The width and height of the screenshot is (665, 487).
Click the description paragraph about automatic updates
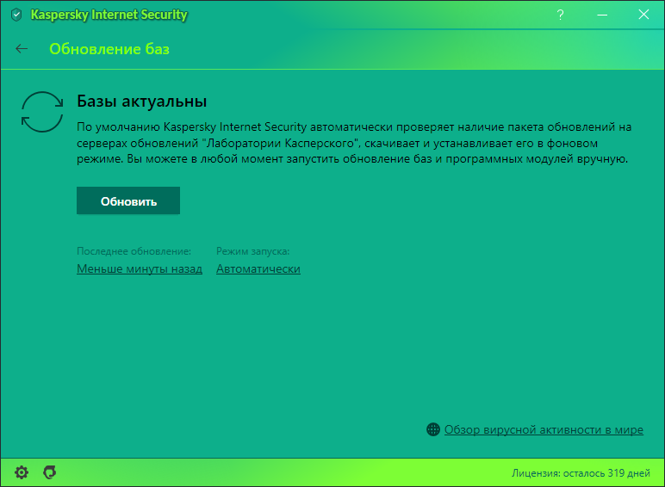click(354, 143)
